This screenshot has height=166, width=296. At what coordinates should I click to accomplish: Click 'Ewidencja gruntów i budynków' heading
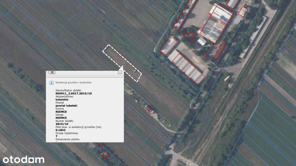[73, 82]
